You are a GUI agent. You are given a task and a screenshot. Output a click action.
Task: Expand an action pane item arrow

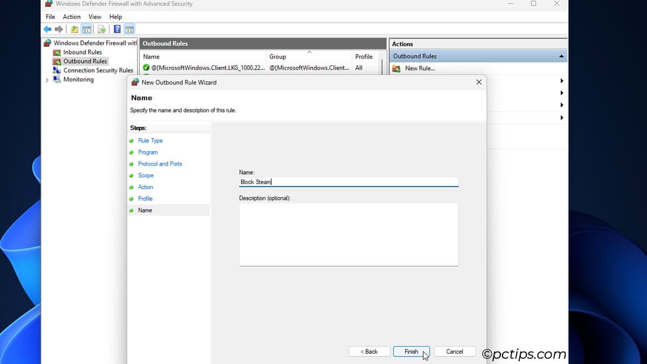click(x=562, y=80)
